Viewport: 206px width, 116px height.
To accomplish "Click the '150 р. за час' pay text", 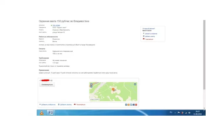I will tap(57, 54).
